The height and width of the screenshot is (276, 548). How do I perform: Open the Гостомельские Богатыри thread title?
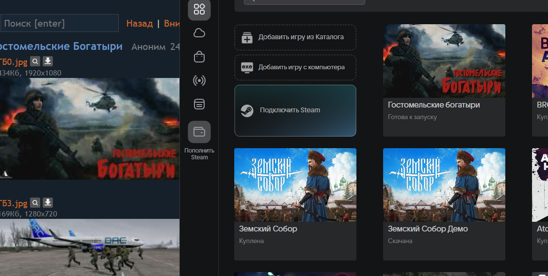click(x=61, y=46)
